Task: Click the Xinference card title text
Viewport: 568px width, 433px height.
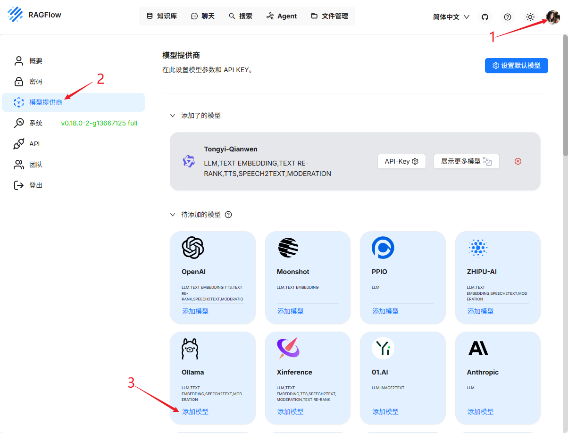Action: pos(294,372)
